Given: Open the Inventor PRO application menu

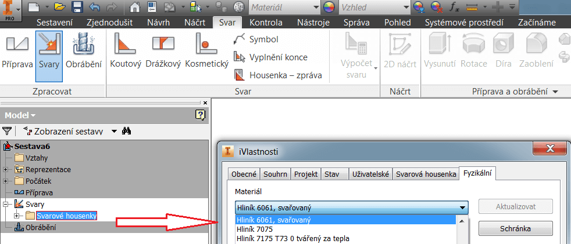Looking at the screenshot, I should coord(10,10).
